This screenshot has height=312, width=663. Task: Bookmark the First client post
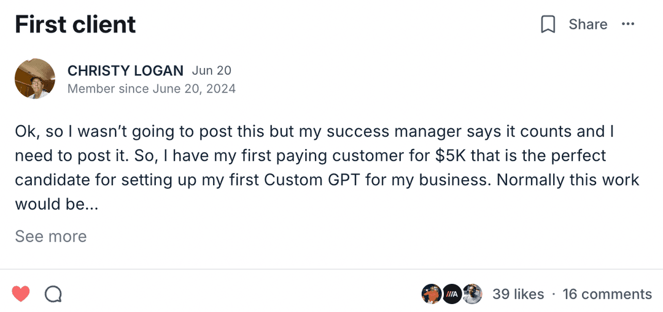coord(548,25)
